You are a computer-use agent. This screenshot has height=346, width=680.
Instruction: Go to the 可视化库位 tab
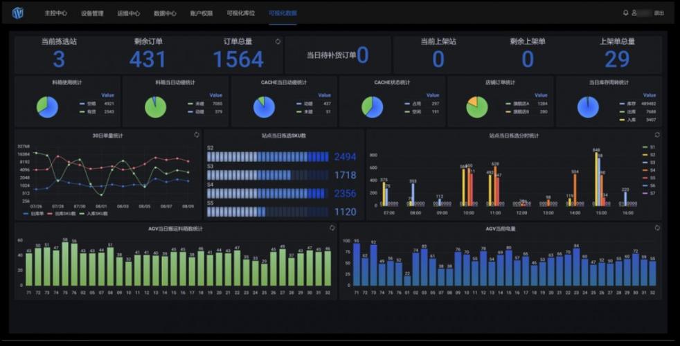pyautogui.click(x=241, y=13)
